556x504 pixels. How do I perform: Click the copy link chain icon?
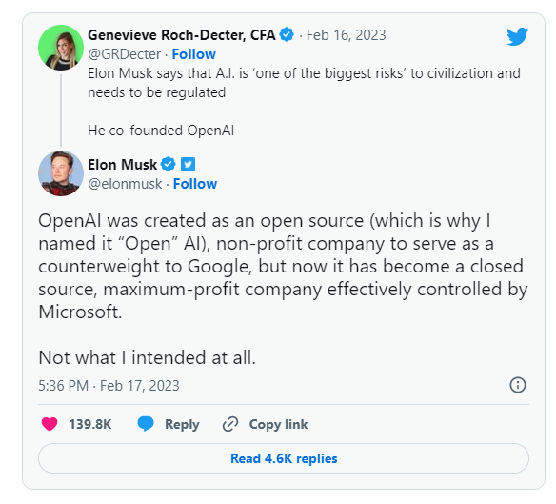(x=230, y=424)
